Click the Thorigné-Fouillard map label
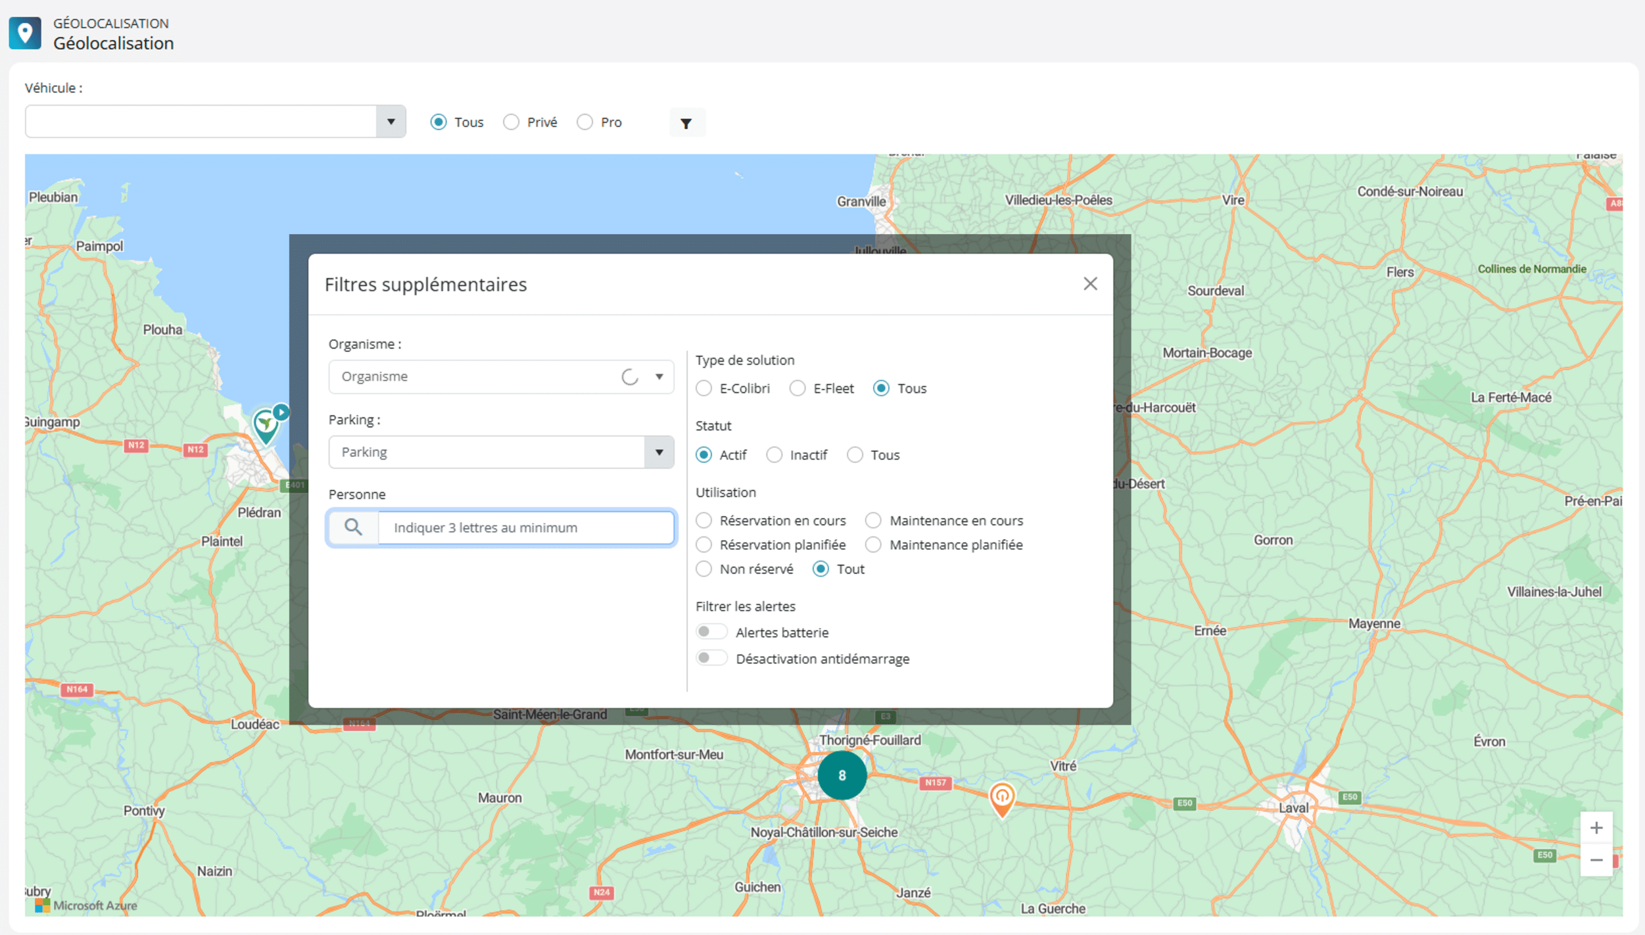Screen dimensions: 1645x935 pyautogui.click(x=870, y=740)
